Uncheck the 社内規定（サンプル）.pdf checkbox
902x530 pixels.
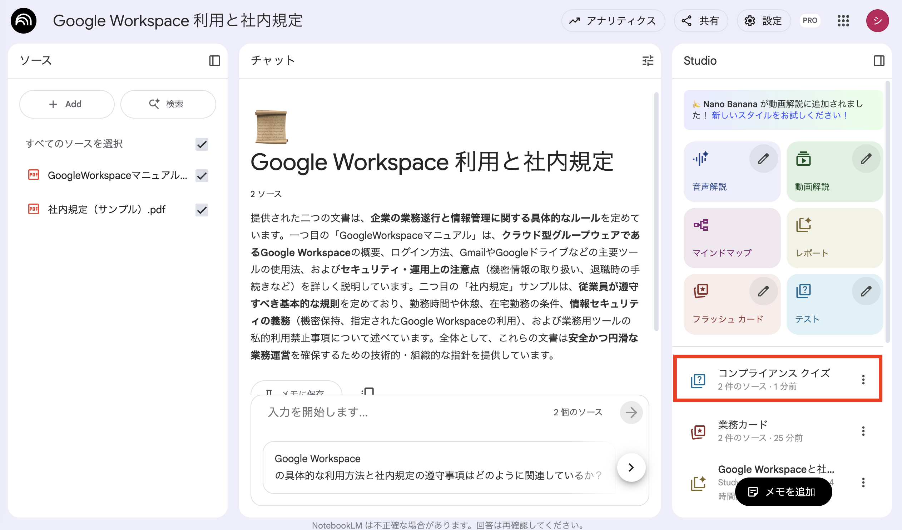coord(202,210)
